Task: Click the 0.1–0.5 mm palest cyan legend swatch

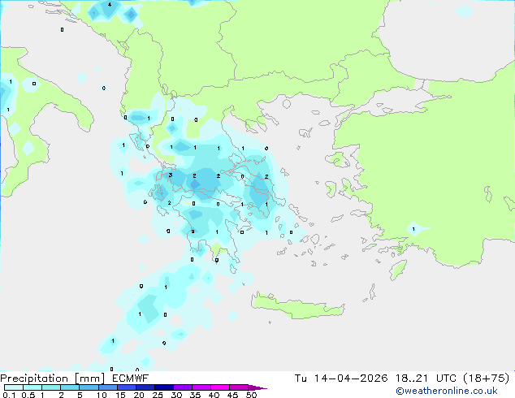Action: tap(14, 387)
